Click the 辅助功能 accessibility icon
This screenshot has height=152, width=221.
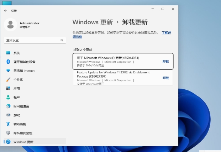coord(8,124)
